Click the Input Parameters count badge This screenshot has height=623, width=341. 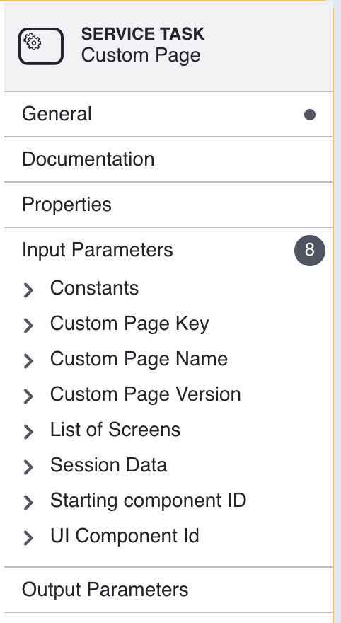pyautogui.click(x=310, y=251)
